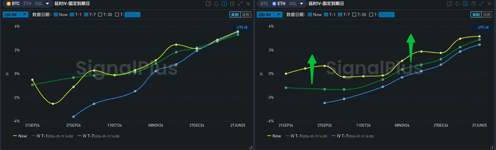Click the 延时IV-固定到期日 title in ETH panel

pyautogui.click(x=326, y=3)
